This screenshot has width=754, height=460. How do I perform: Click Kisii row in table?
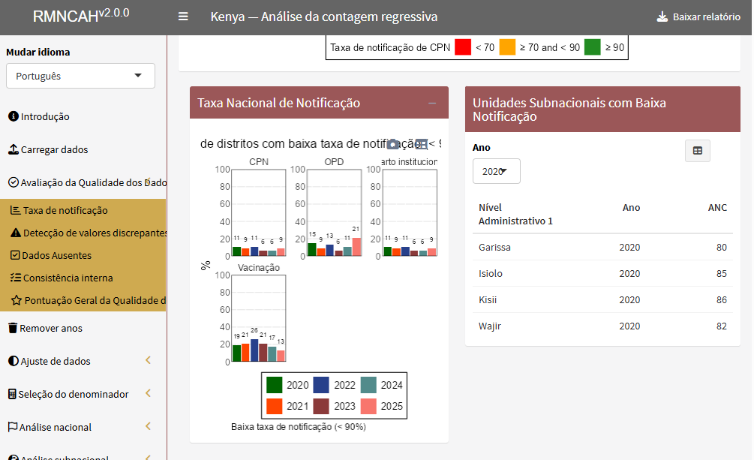[x=602, y=299]
